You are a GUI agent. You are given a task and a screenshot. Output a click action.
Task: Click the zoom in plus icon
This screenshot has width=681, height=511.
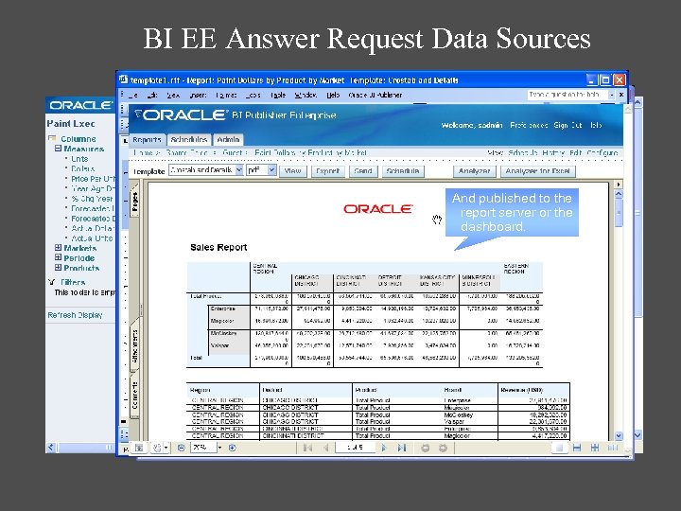233,448
